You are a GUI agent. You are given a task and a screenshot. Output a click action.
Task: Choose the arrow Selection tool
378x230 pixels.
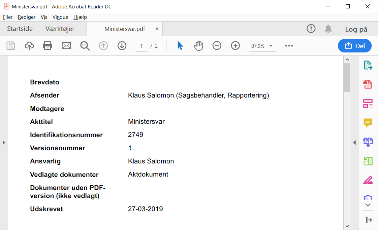pyautogui.click(x=180, y=46)
